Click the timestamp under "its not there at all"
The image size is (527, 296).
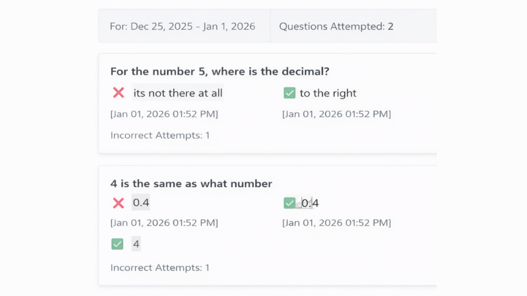click(164, 114)
